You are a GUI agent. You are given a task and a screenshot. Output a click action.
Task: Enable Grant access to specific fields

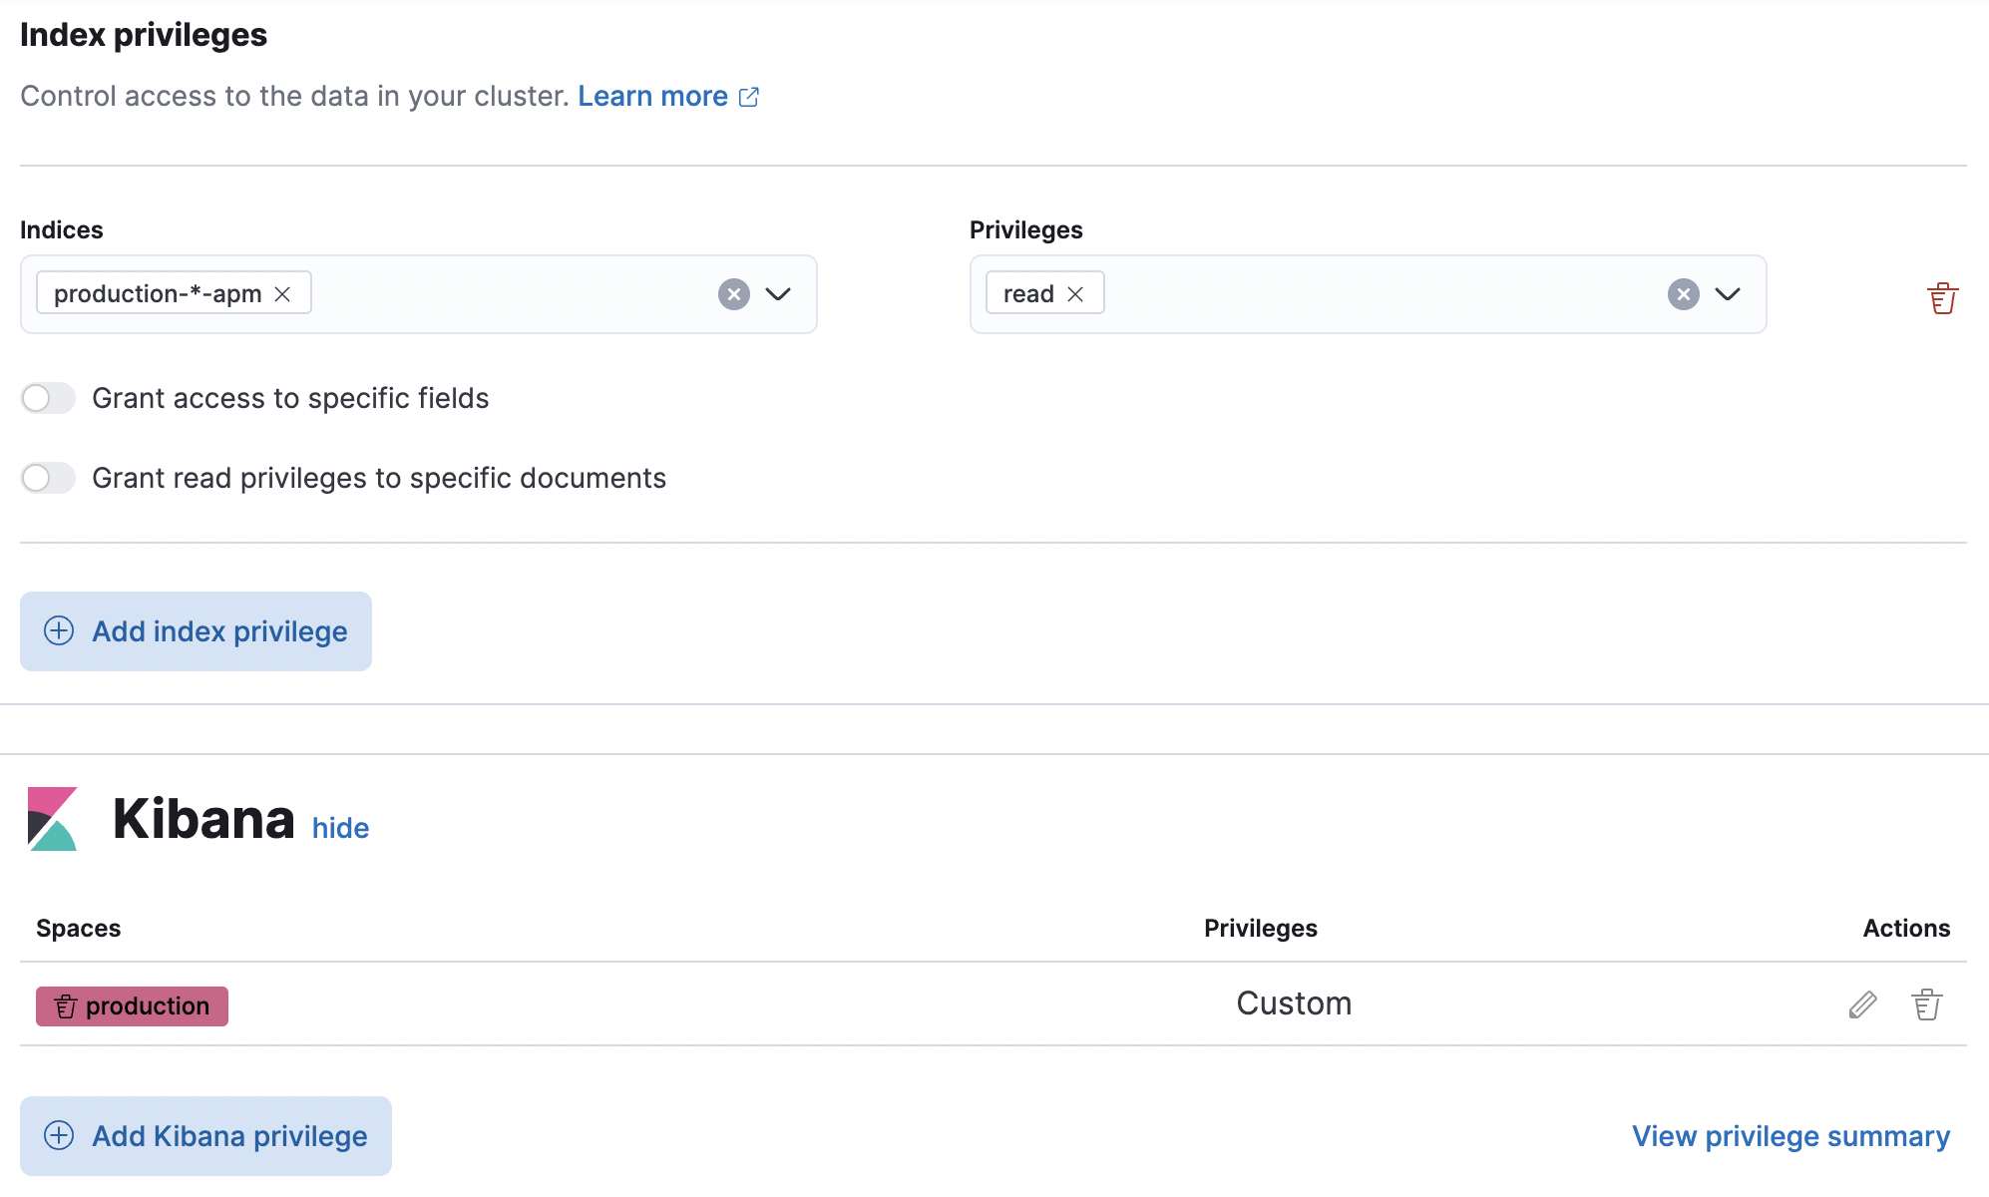(48, 398)
